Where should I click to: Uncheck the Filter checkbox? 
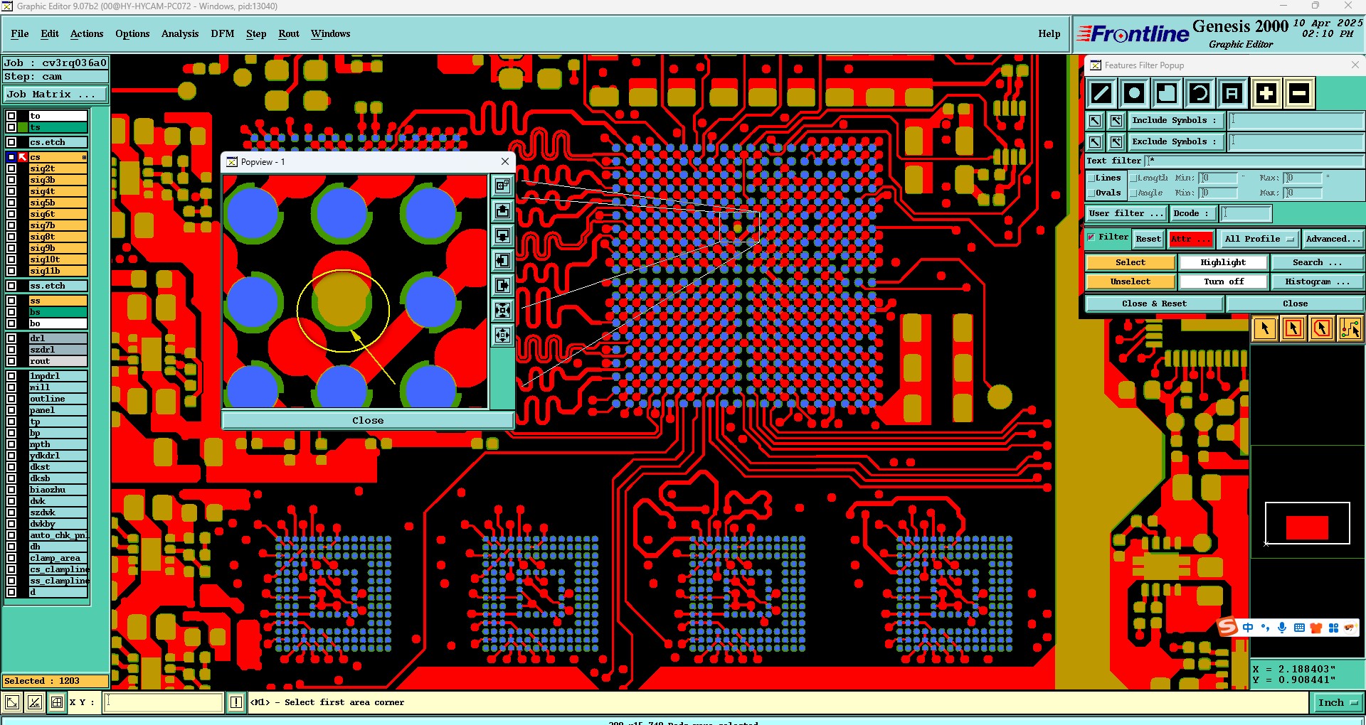(1091, 237)
